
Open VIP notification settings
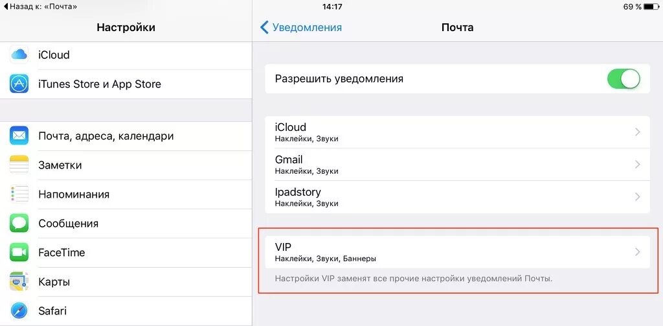click(458, 252)
